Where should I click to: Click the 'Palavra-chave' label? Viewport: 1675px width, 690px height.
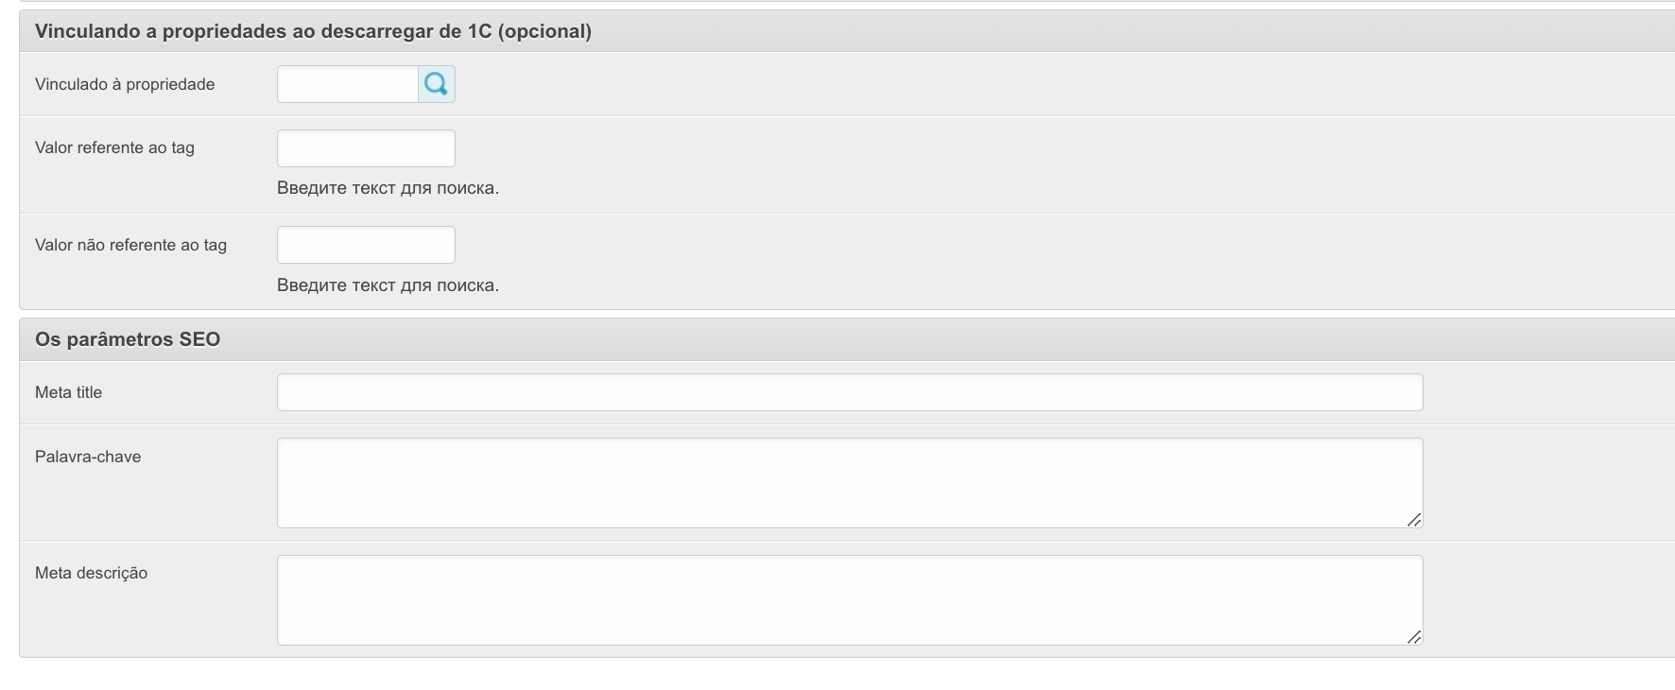[88, 457]
